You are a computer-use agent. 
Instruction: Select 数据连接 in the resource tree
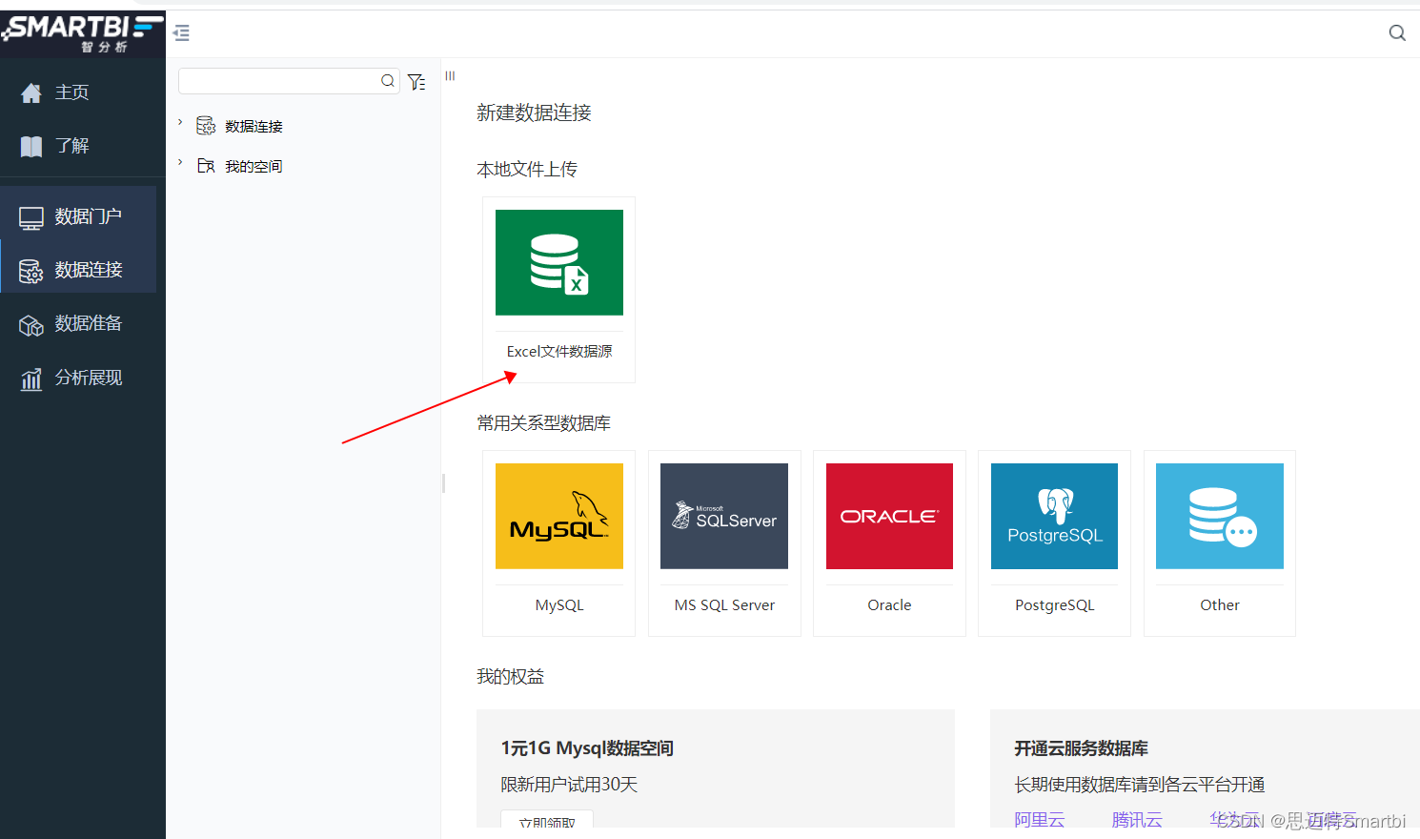(254, 126)
